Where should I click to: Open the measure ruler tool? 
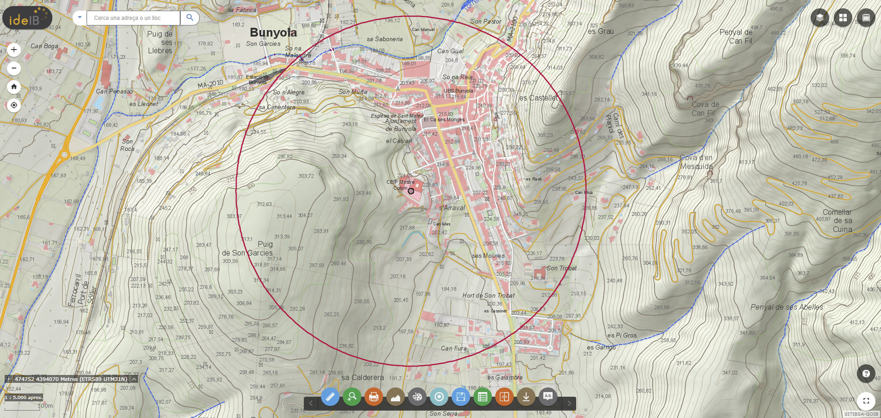click(330, 397)
